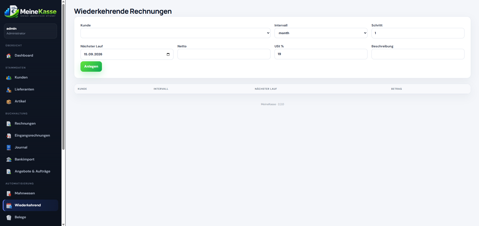Screen dimensions: 479x226
Task: Click the sidebar scrollbar thumb
Action: tap(63, 76)
